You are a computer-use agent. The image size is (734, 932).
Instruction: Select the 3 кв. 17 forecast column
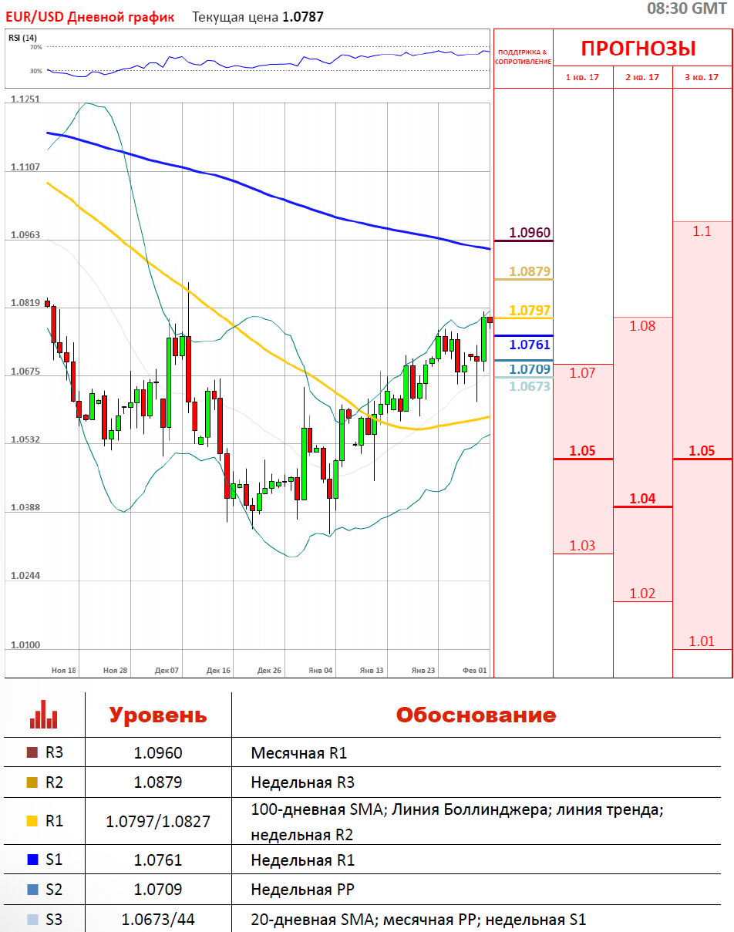pos(702,77)
